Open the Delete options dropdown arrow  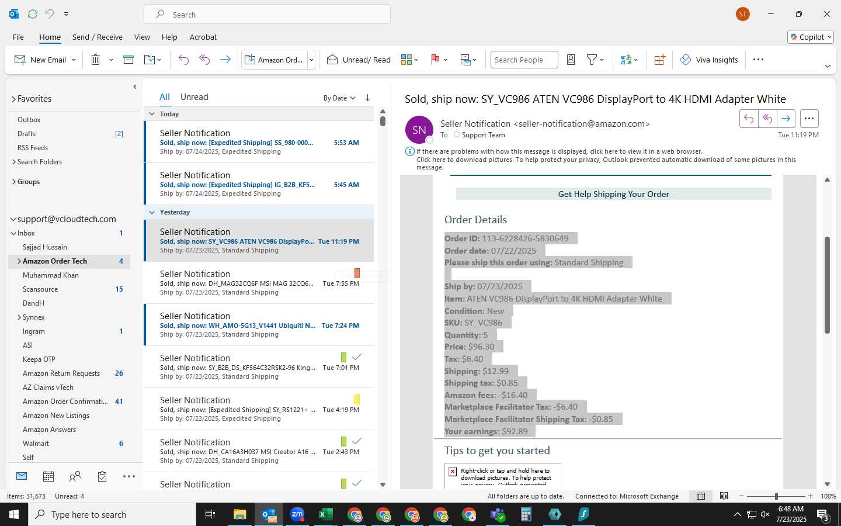point(111,60)
